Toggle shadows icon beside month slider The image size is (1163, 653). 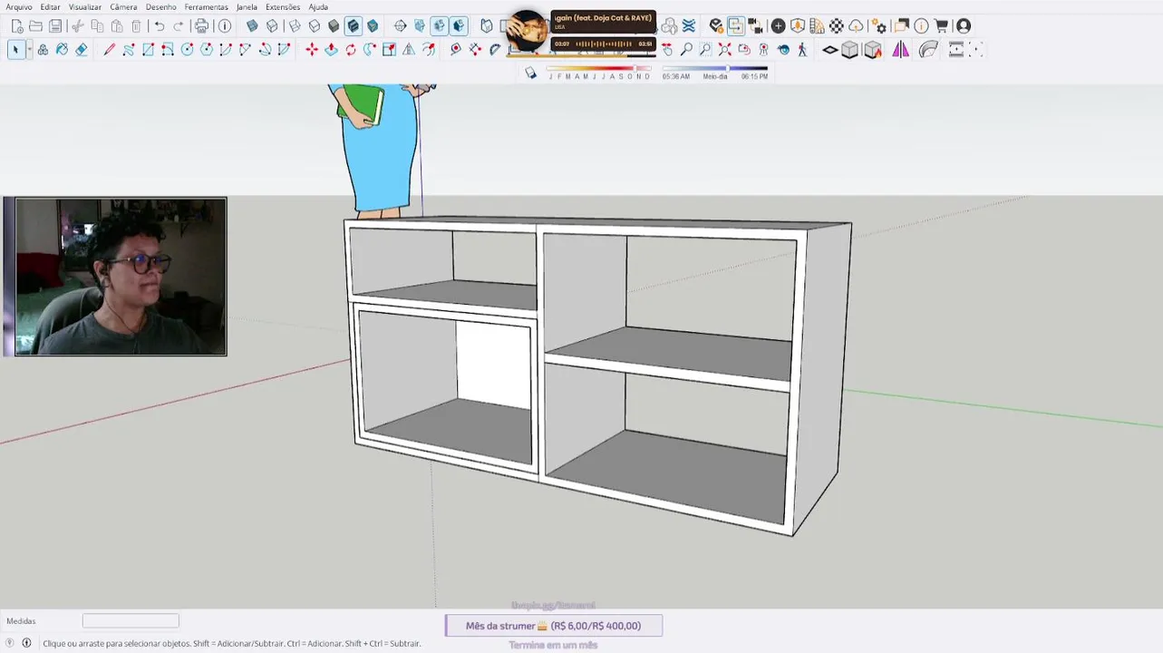tap(530, 73)
